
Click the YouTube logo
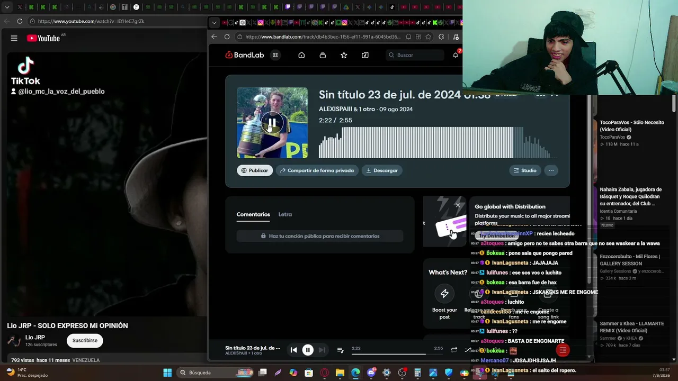pyautogui.click(x=43, y=38)
